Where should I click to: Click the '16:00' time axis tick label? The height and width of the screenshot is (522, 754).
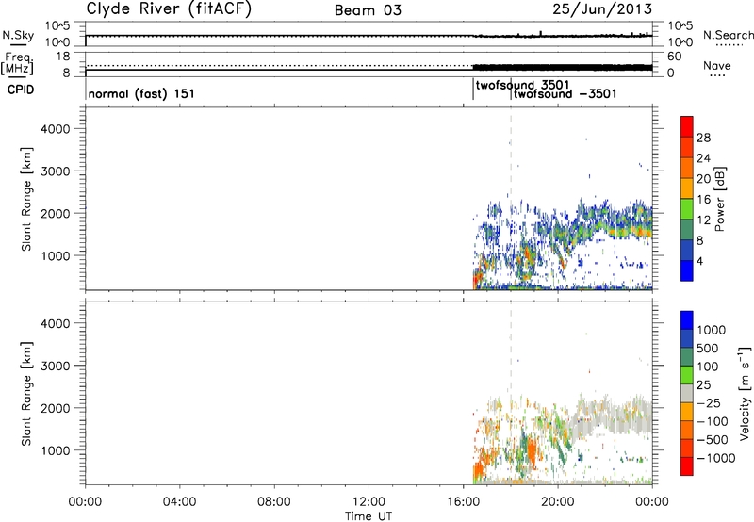[x=463, y=502]
